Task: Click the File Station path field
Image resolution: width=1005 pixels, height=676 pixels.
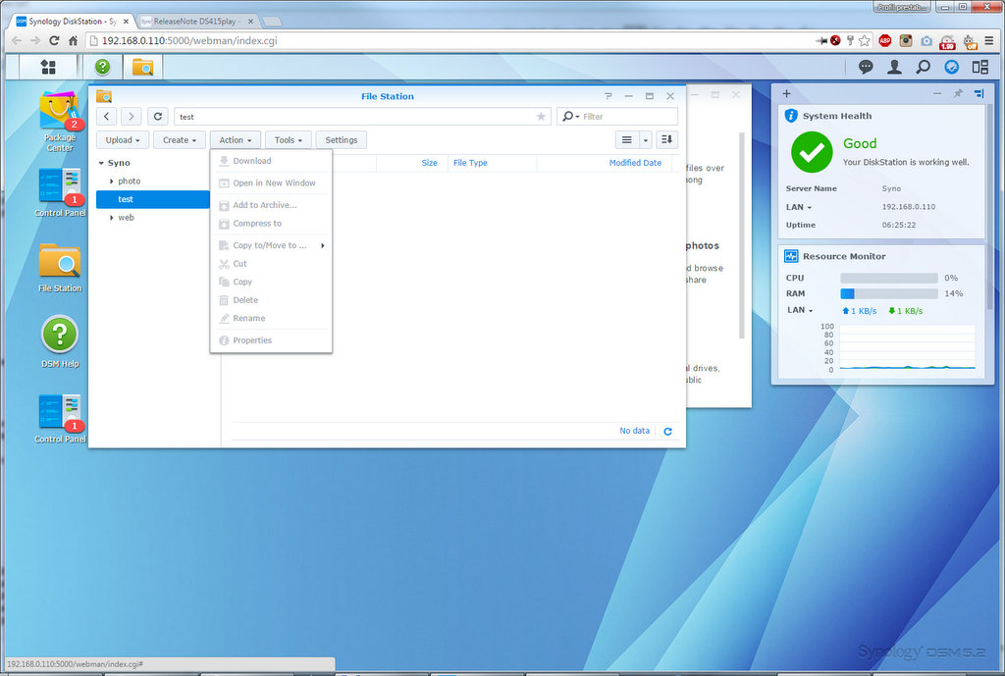Action: (x=362, y=117)
